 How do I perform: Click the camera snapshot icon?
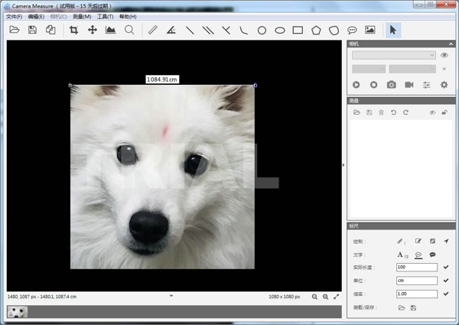click(x=391, y=84)
